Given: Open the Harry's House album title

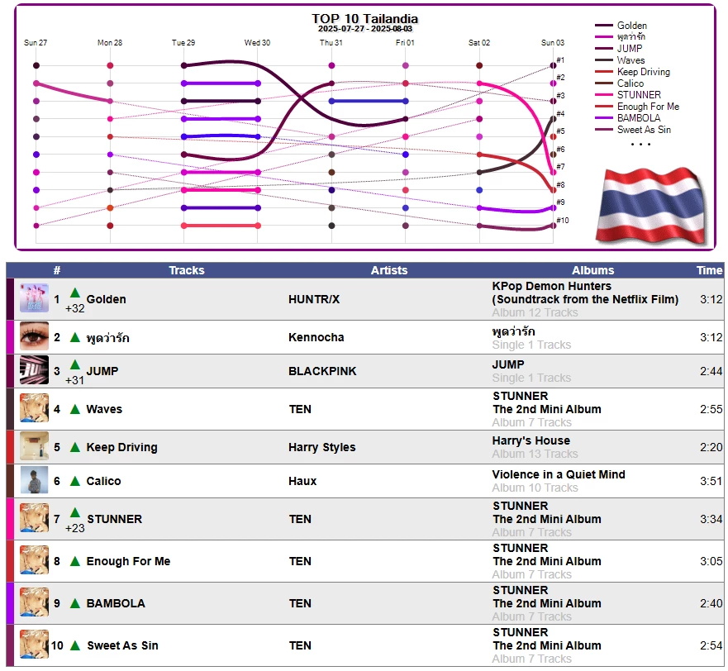Looking at the screenshot, I should pyautogui.click(x=531, y=440).
